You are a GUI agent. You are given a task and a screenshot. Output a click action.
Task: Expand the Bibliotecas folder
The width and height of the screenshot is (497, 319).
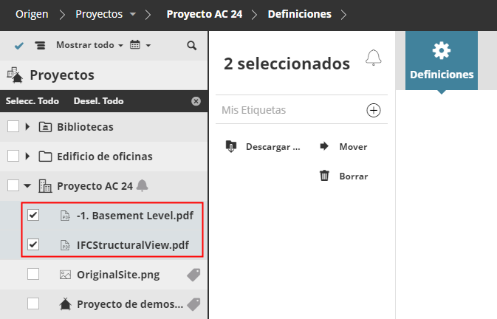27,127
